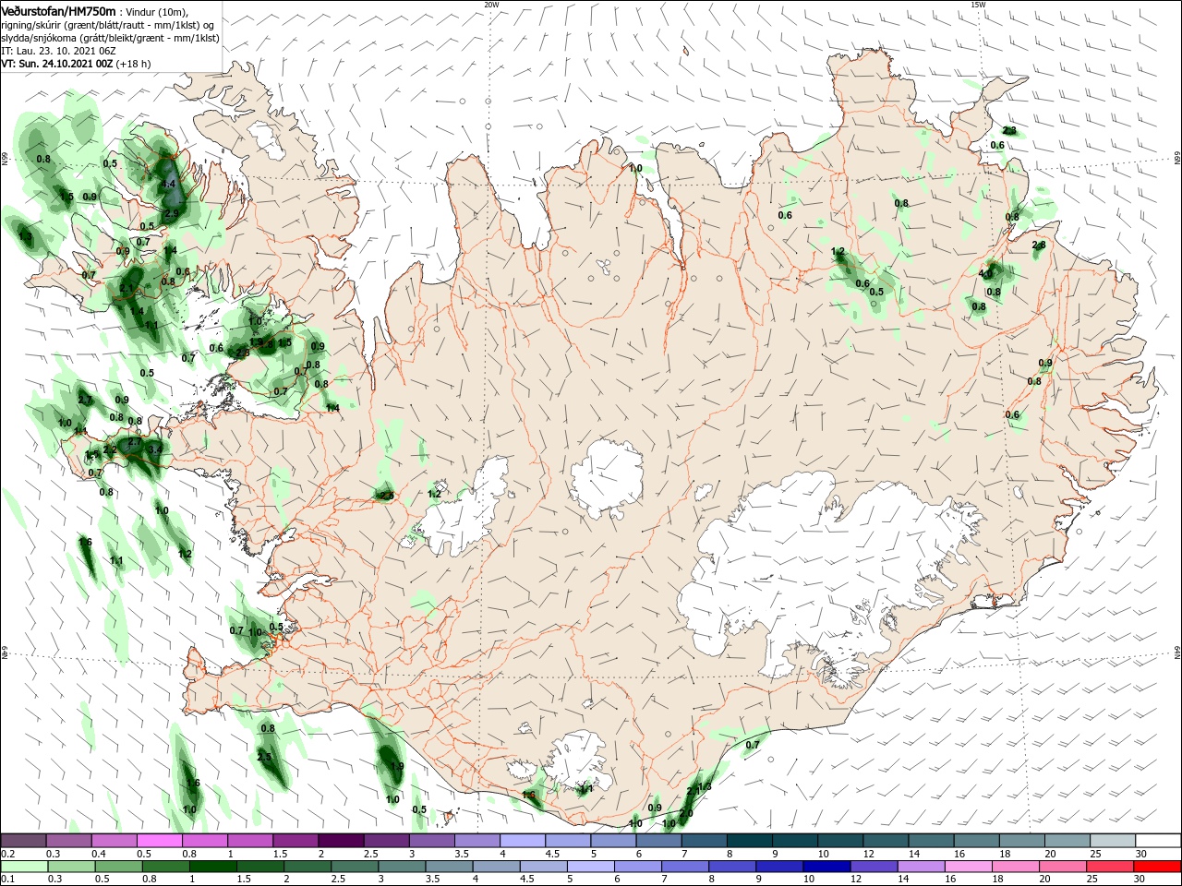Pick the lavender swatch between 4 and 4.5 in the upper legend
1182x886 pixels.
(523, 841)
